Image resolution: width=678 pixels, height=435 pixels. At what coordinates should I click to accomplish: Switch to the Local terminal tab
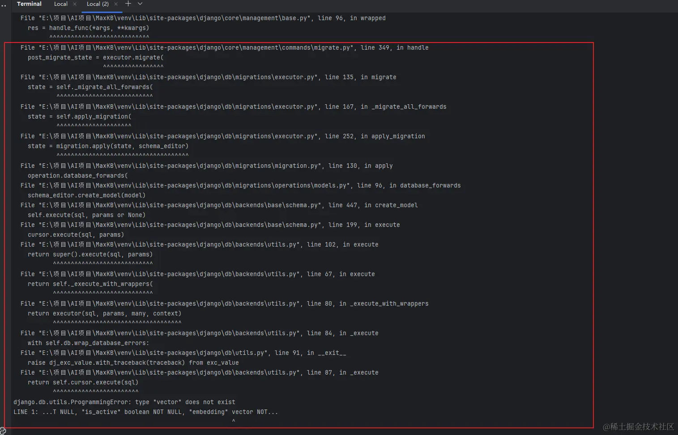point(61,4)
